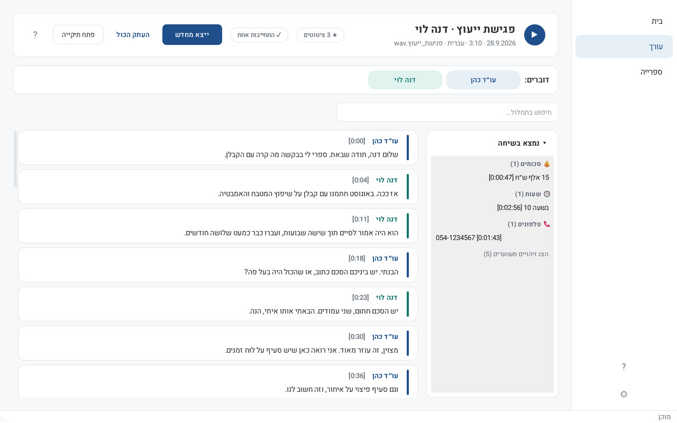The image size is (677, 423).
Task: Click timestamp [0:11] in transcript
Action: (361, 219)
